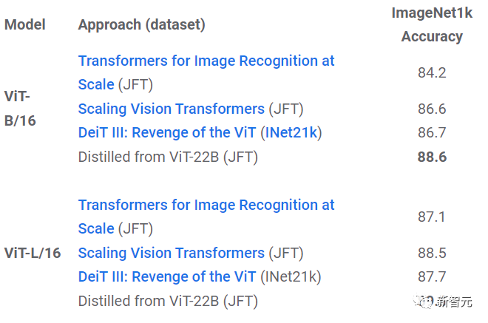
Task: Click 'Distilled from ViT-22B (JFT)' in ViT-B/16 section
Action: (x=168, y=157)
